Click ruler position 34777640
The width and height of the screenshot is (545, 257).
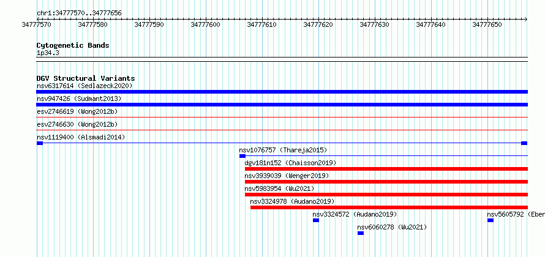(x=430, y=24)
